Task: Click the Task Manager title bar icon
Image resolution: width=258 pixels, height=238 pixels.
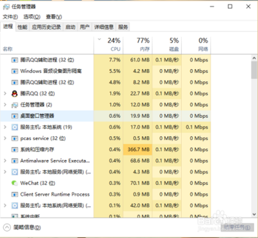Action: [x=6, y=7]
